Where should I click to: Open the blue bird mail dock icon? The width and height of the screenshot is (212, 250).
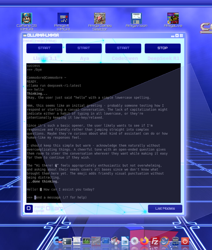[165, 241]
